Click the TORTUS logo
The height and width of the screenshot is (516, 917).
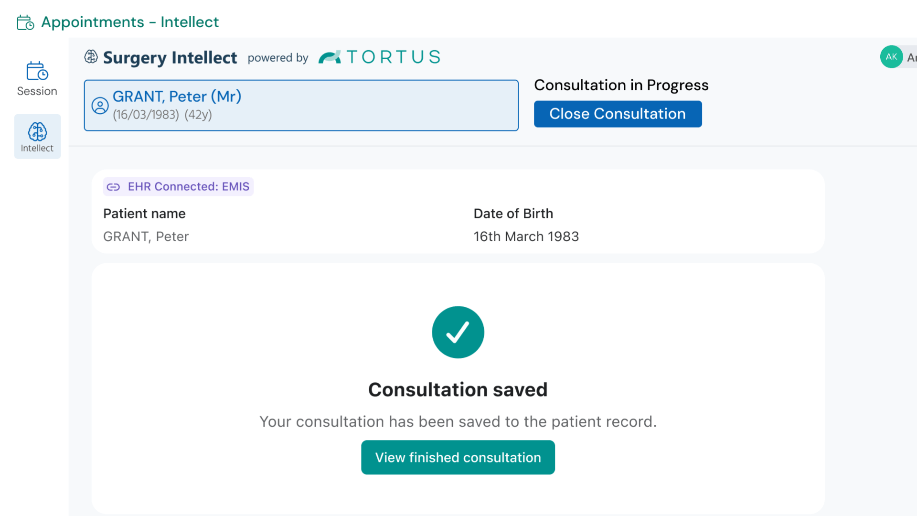coord(379,56)
